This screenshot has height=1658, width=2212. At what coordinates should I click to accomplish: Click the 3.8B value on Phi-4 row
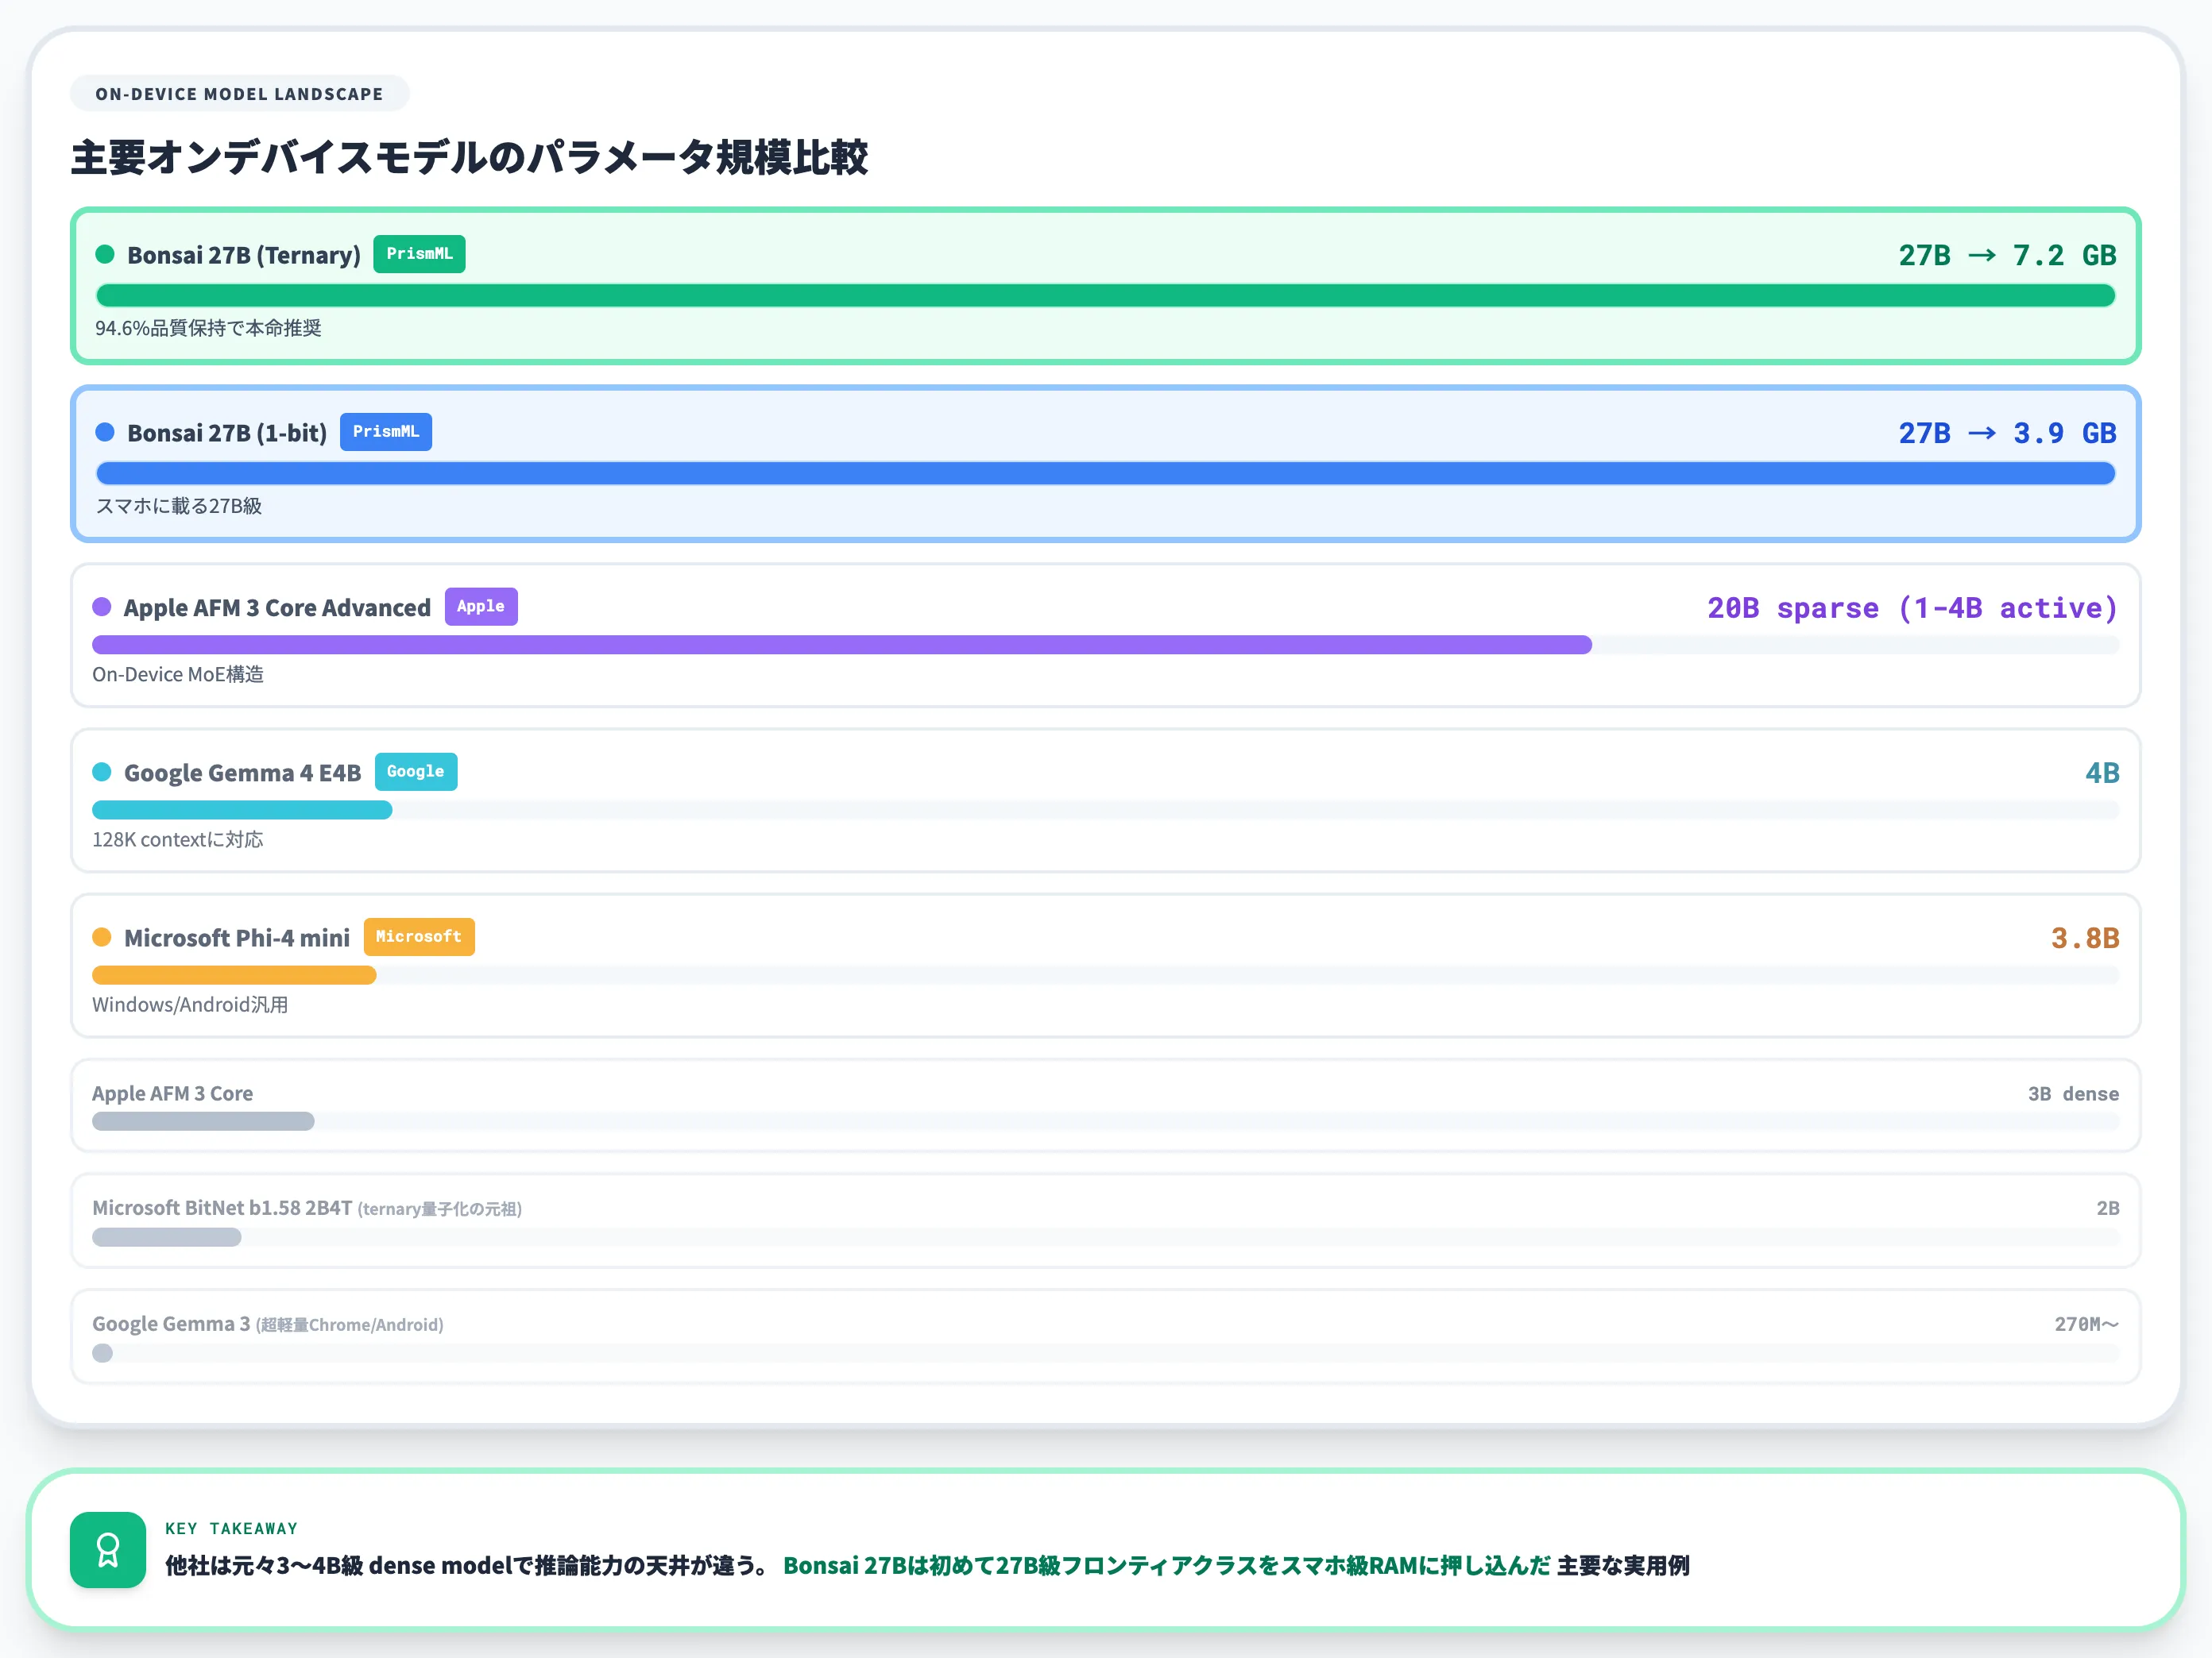coord(2085,938)
